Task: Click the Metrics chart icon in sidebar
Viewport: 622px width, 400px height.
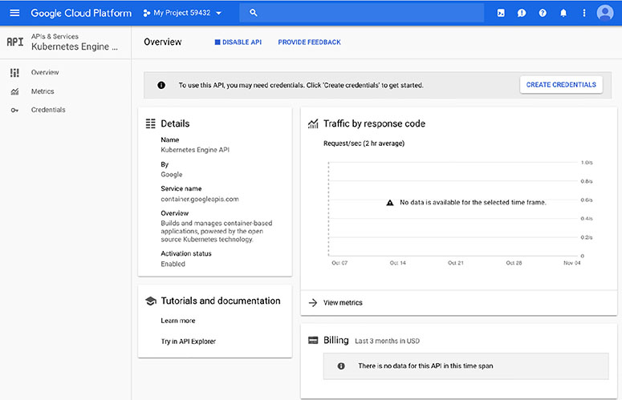Action: 14,91
